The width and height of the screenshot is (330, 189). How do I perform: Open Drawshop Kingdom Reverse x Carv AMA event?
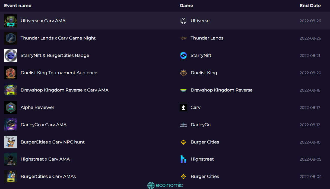[x=65, y=90]
